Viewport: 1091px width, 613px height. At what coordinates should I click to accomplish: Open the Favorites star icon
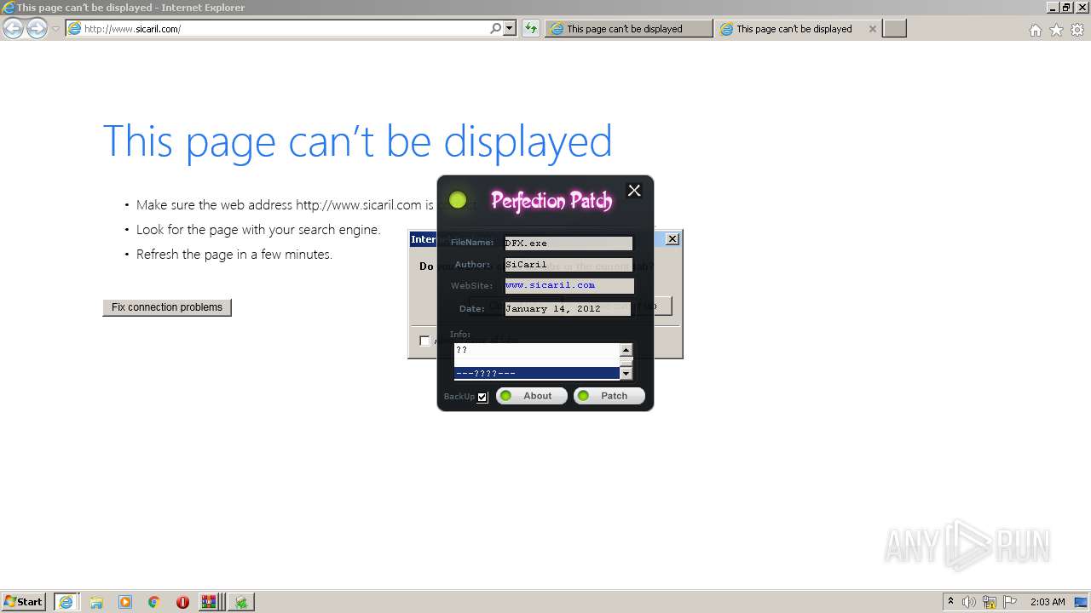click(x=1056, y=30)
